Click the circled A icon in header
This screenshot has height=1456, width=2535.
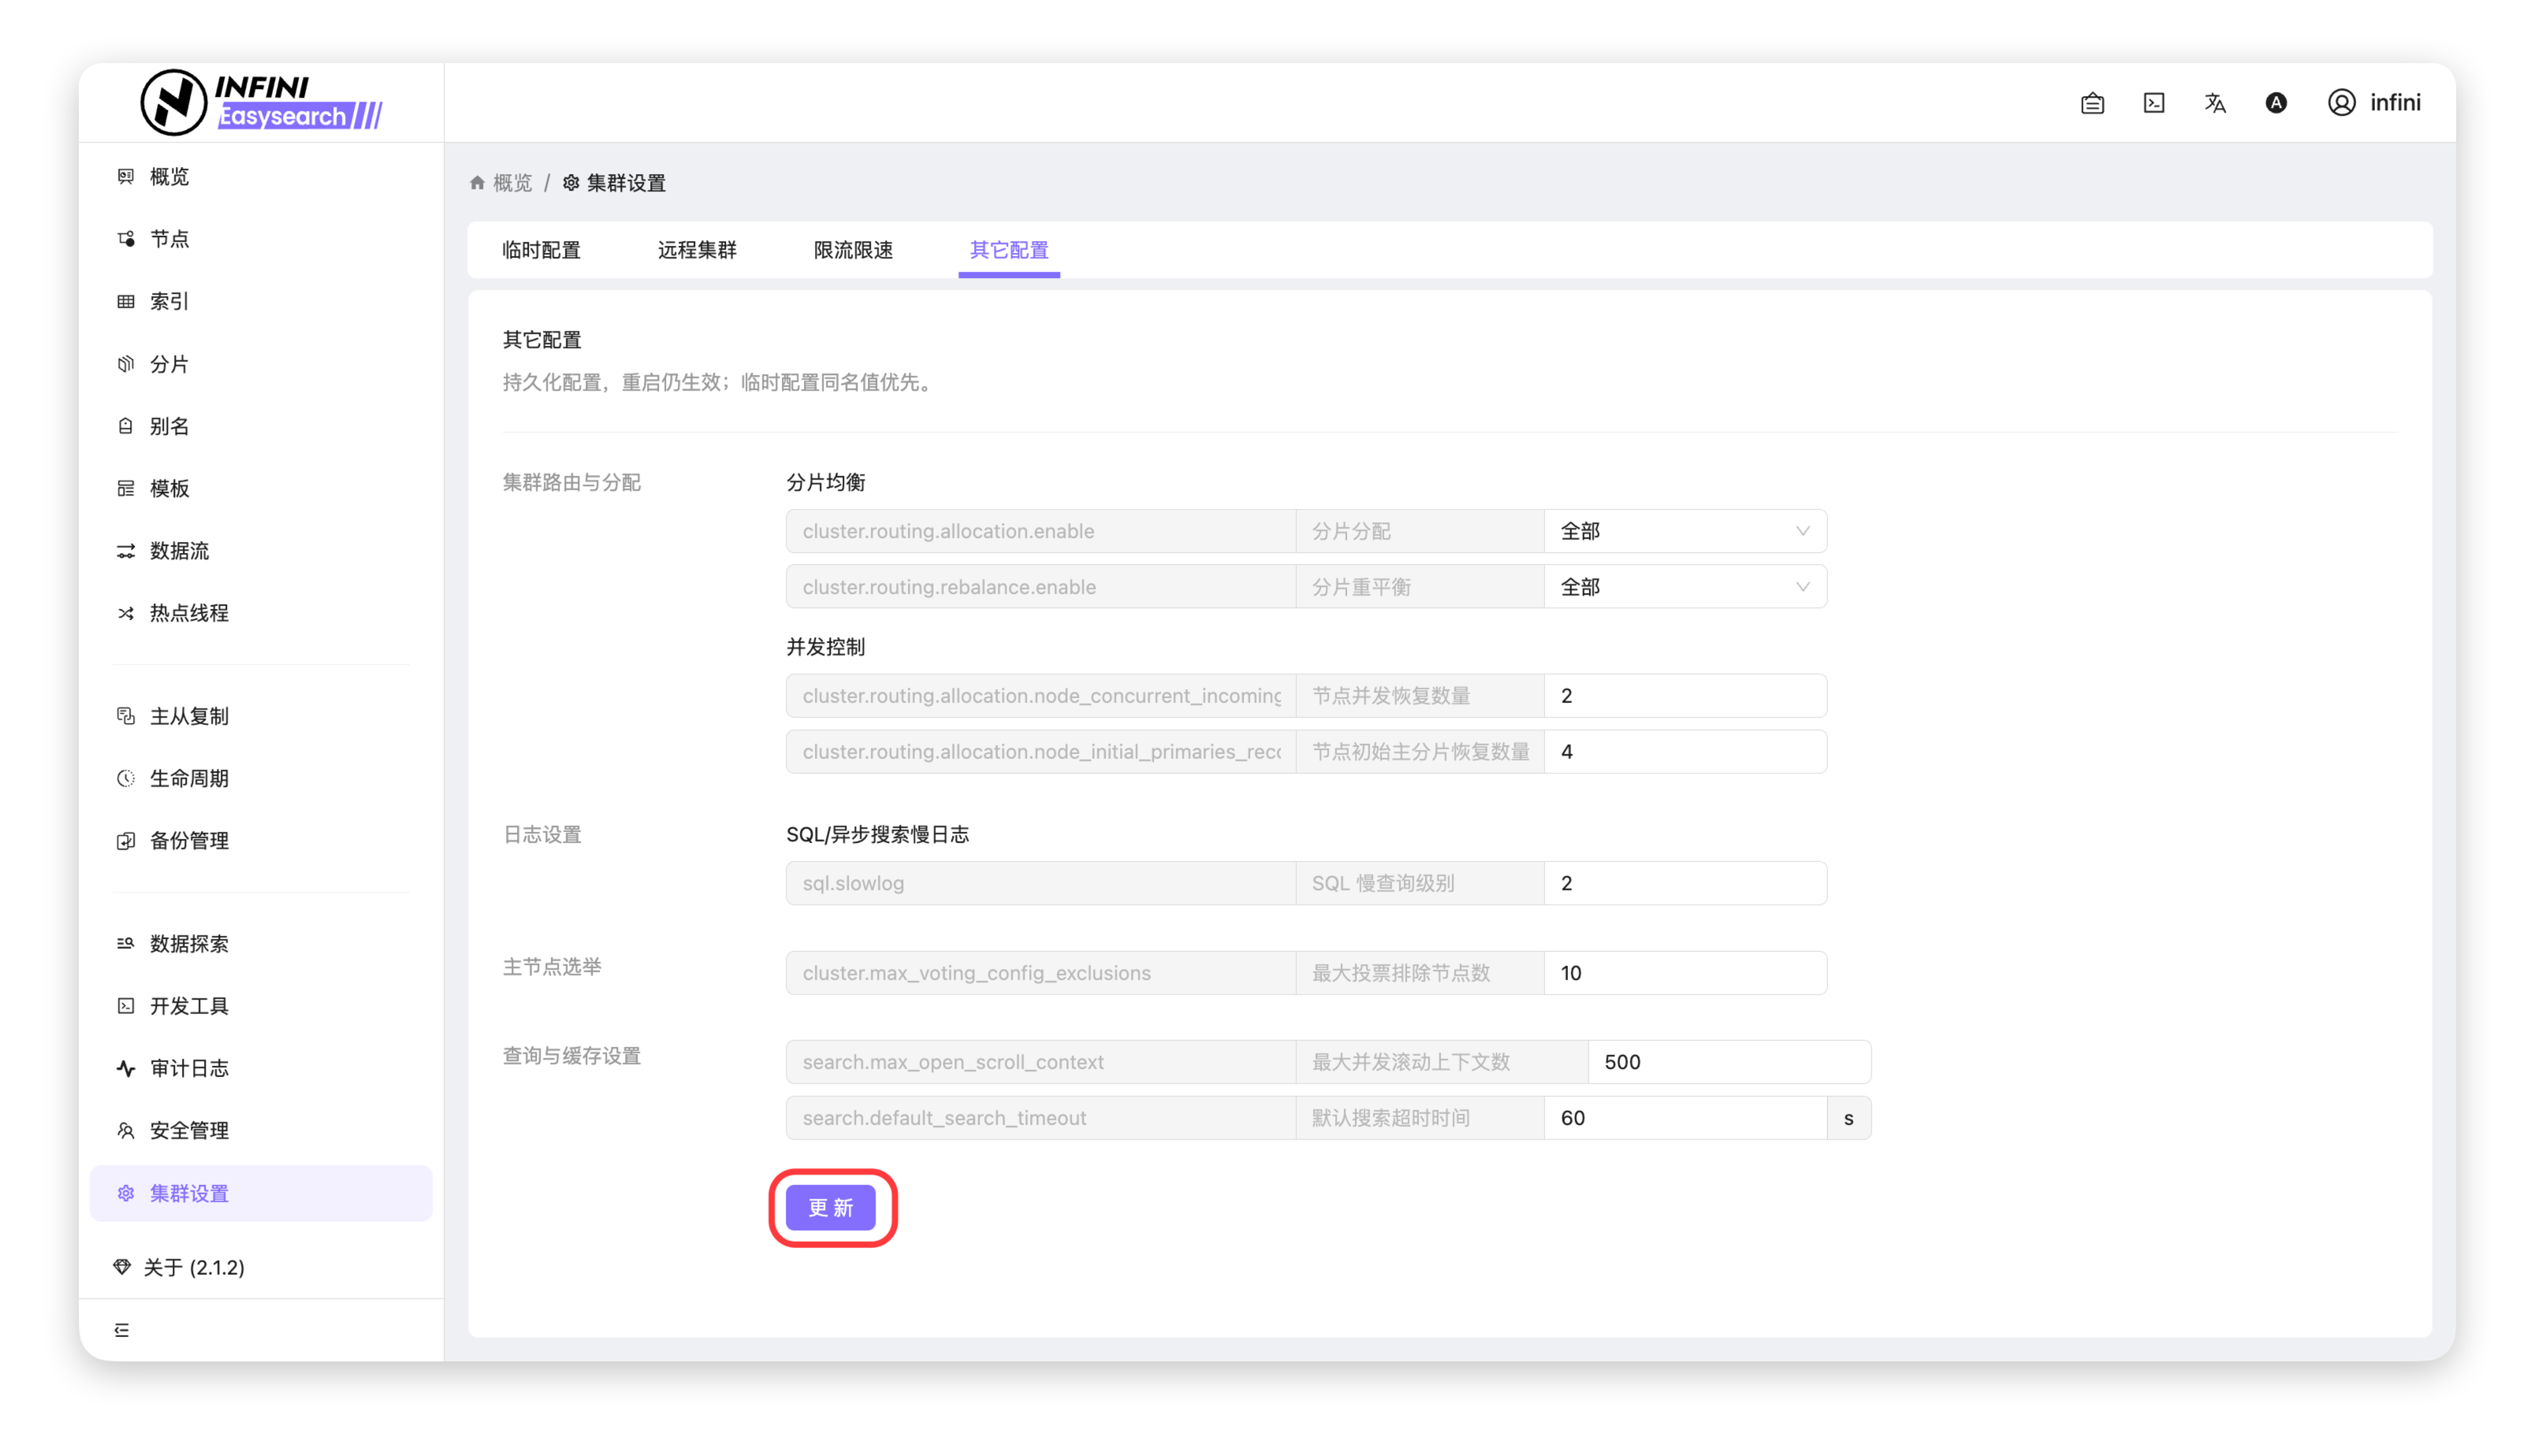tap(2276, 103)
